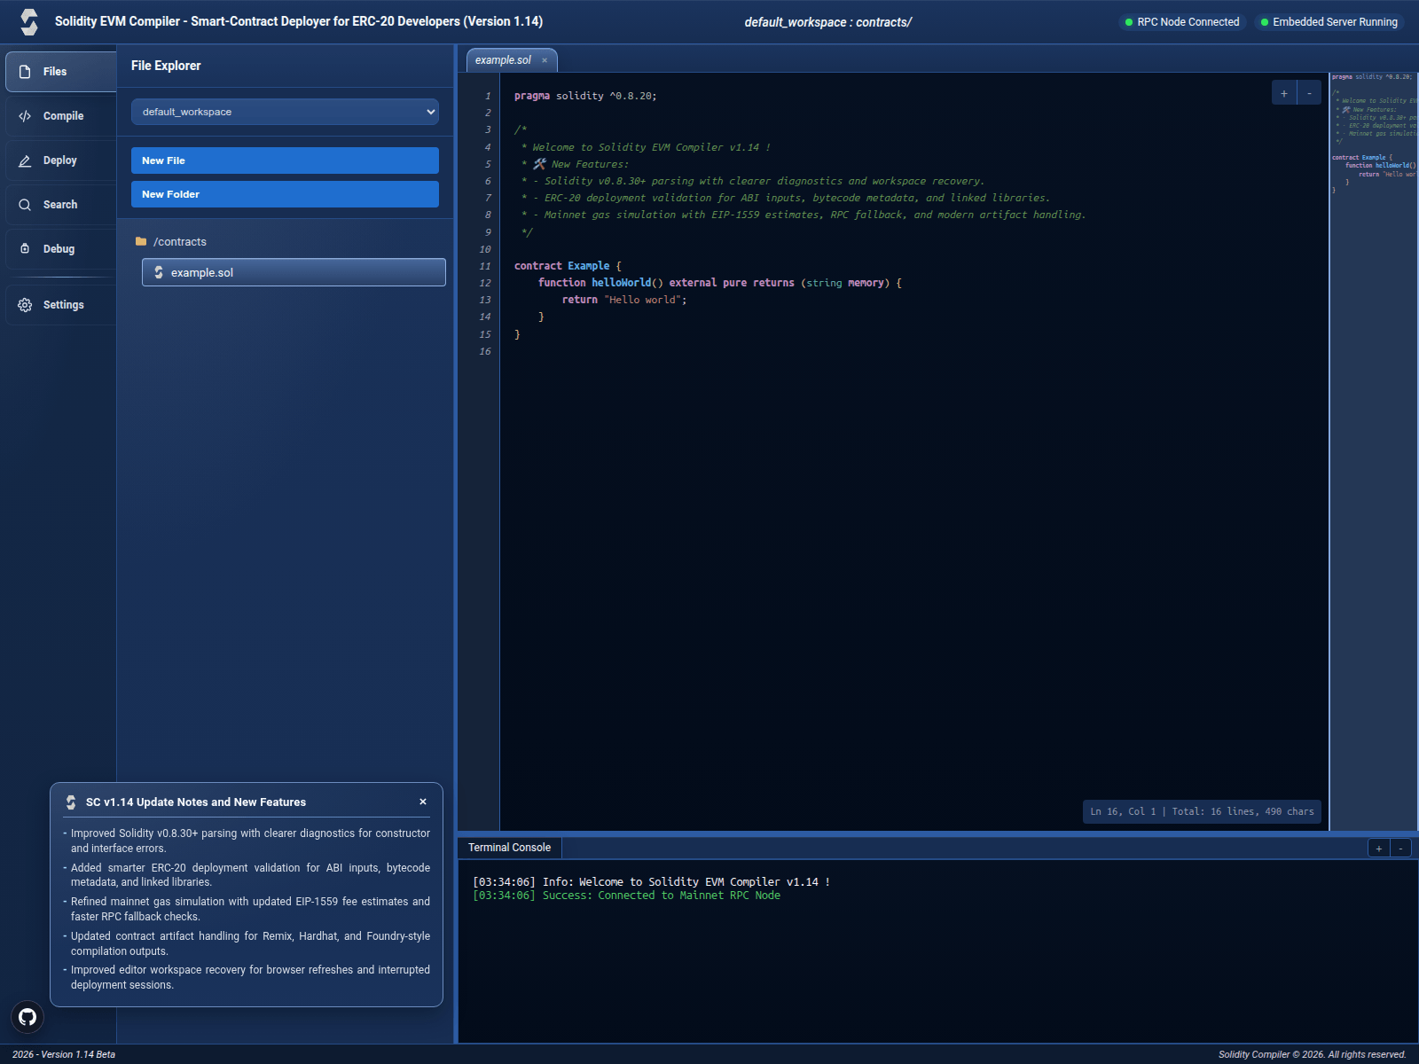Click the New Folder button
The width and height of the screenshot is (1419, 1064).
285,194
